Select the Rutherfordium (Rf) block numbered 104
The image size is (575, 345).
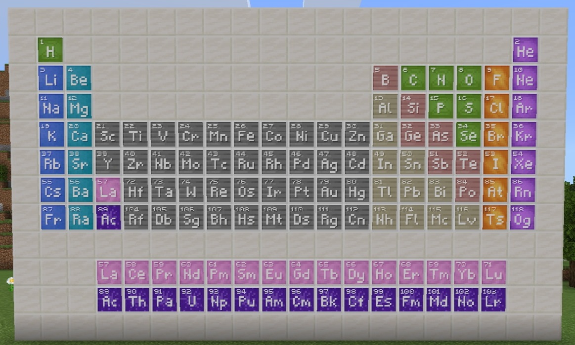coord(136,218)
